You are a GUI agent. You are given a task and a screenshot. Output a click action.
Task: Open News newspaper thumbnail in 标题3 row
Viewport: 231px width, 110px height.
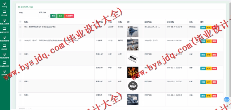[133, 58]
